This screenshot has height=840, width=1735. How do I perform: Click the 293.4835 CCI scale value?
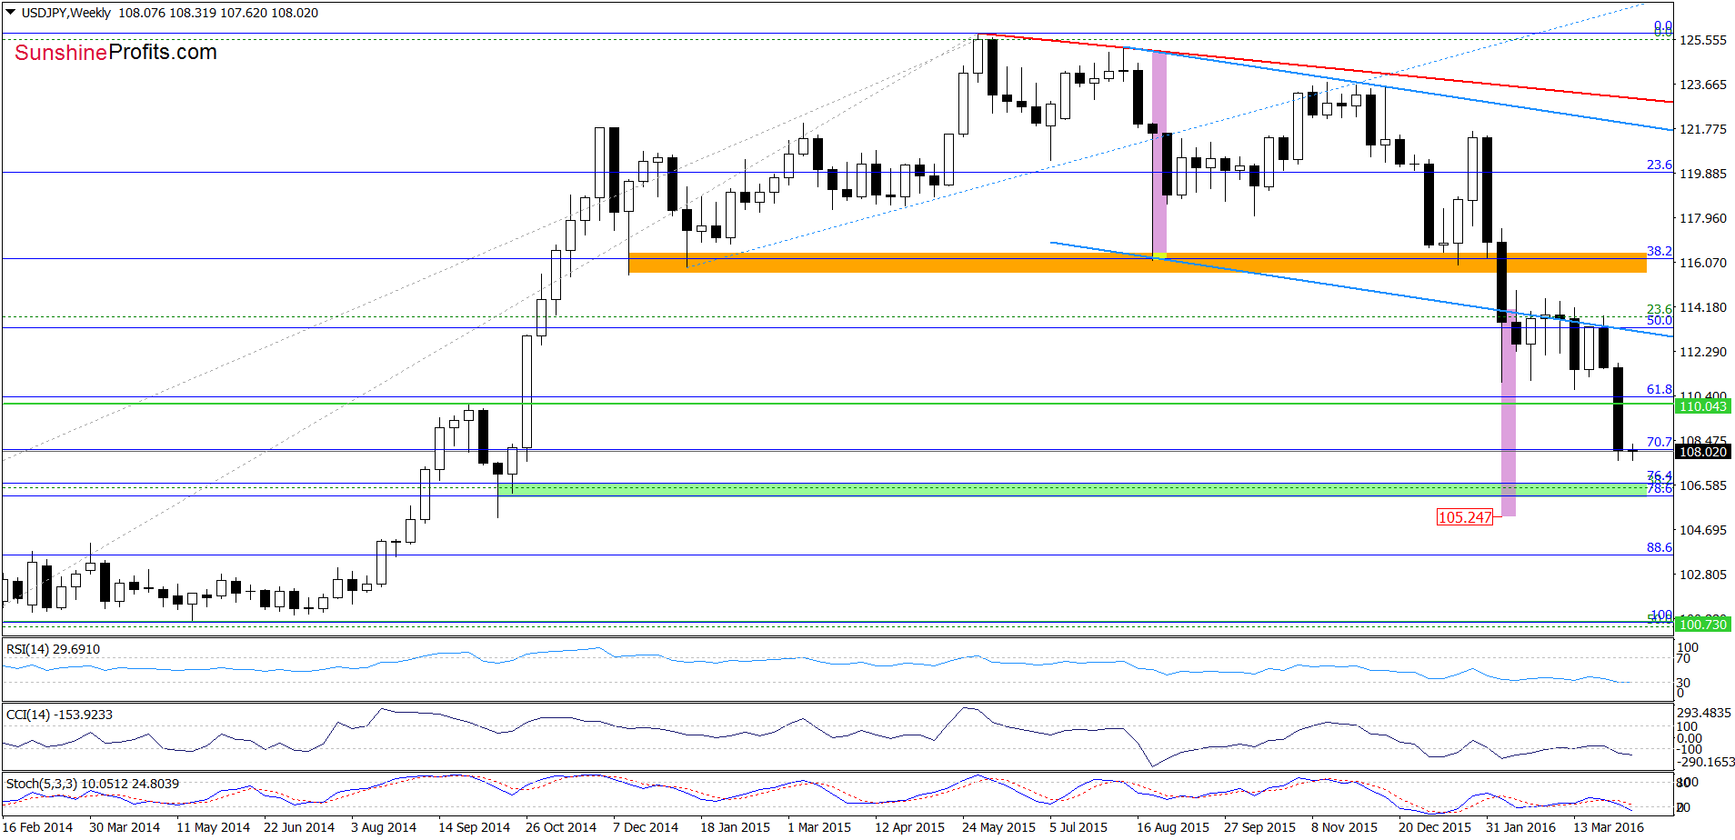coord(1704,713)
